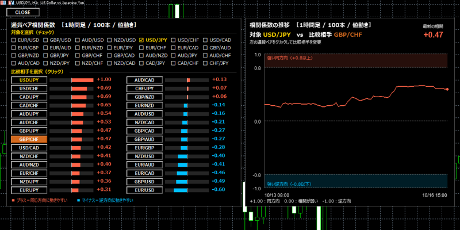Choose NZD/CAD comparison button

point(145,122)
